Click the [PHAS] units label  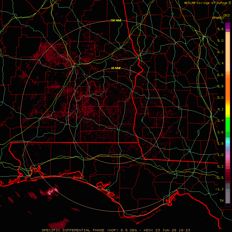pos(218,18)
